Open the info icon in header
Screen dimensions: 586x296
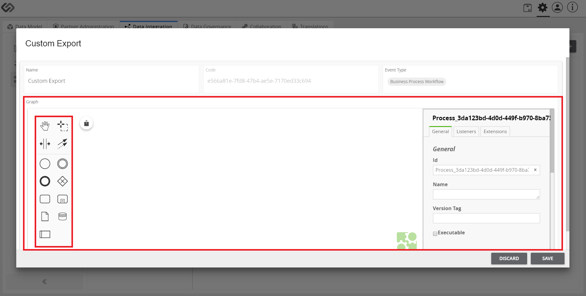tap(572, 7)
